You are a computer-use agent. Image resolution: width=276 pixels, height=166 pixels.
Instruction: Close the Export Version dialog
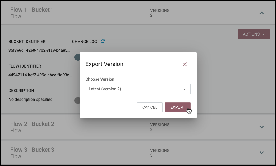185,64
